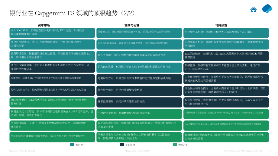Screen dimensions: 278x156
Task: Click the 企业管理 legend label
Action: point(130,145)
